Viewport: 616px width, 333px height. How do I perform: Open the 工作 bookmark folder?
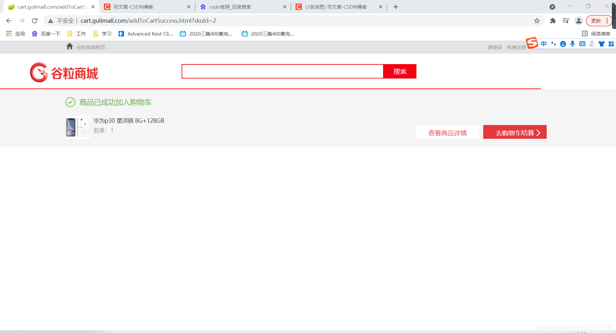point(76,34)
